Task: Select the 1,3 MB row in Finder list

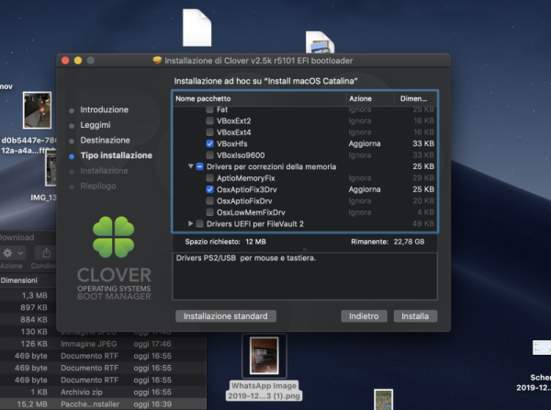Action: pos(28,295)
